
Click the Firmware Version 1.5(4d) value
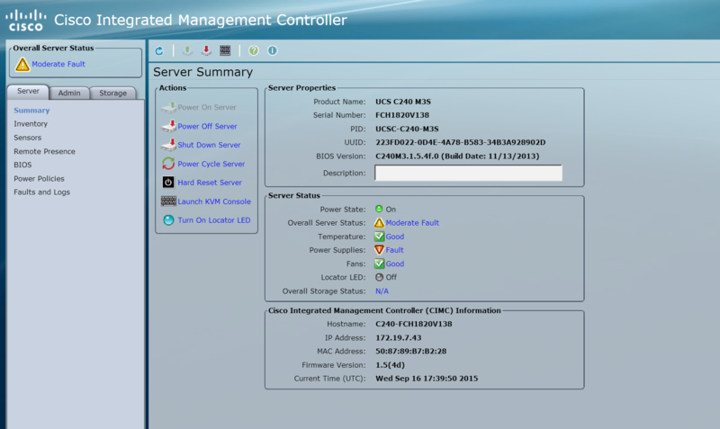click(x=390, y=365)
